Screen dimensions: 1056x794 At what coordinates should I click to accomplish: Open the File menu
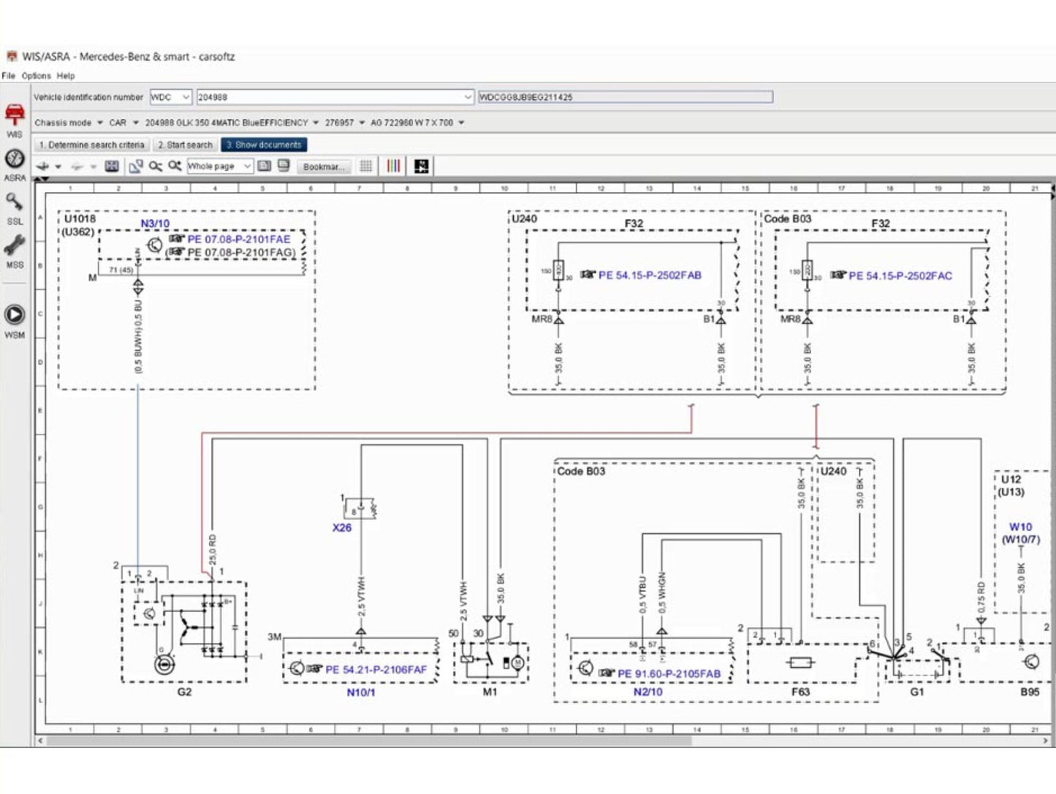[x=8, y=76]
